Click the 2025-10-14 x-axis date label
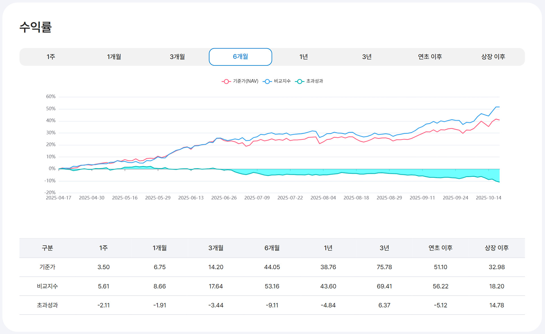The height and width of the screenshot is (334, 545). click(x=489, y=198)
